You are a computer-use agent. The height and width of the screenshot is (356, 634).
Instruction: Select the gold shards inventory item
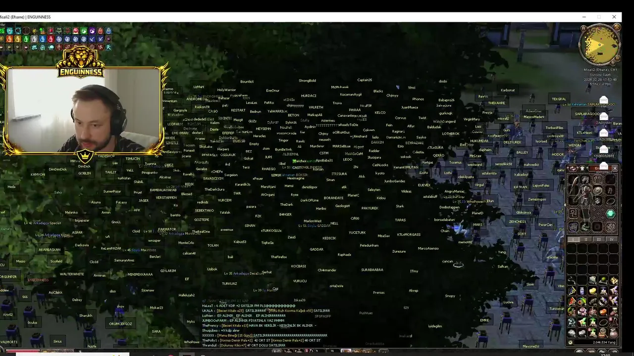coord(613,280)
